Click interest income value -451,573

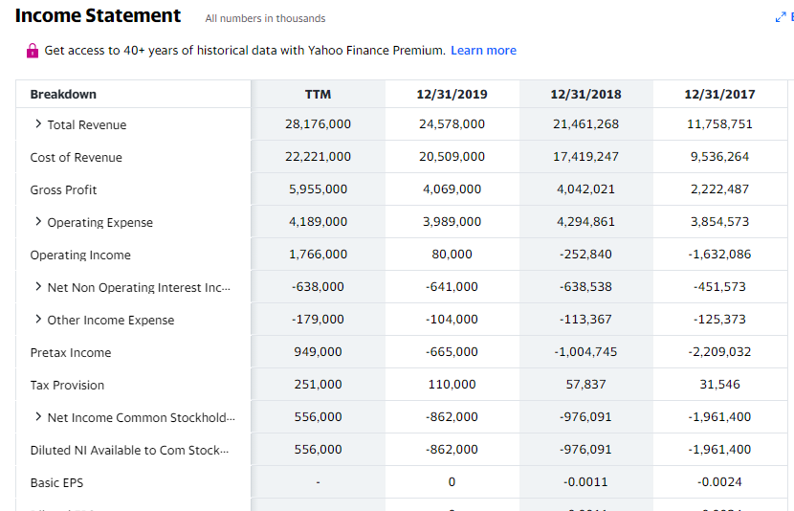point(719,287)
